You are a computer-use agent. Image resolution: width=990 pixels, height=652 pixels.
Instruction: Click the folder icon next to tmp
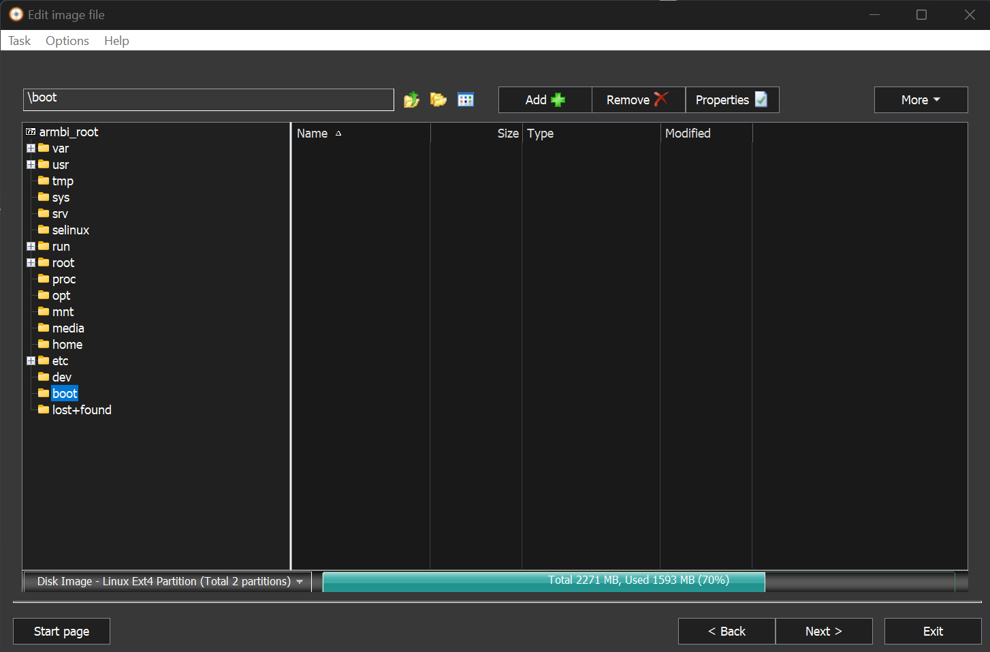[x=44, y=181]
